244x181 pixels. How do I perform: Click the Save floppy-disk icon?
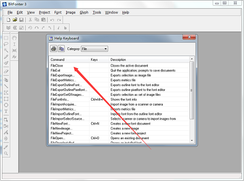(21, 20)
